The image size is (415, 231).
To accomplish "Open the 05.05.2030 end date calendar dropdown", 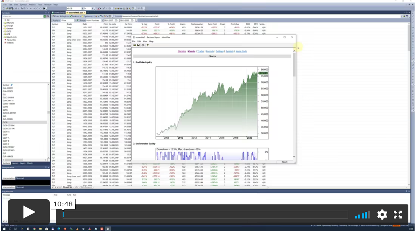I will click(133, 20).
